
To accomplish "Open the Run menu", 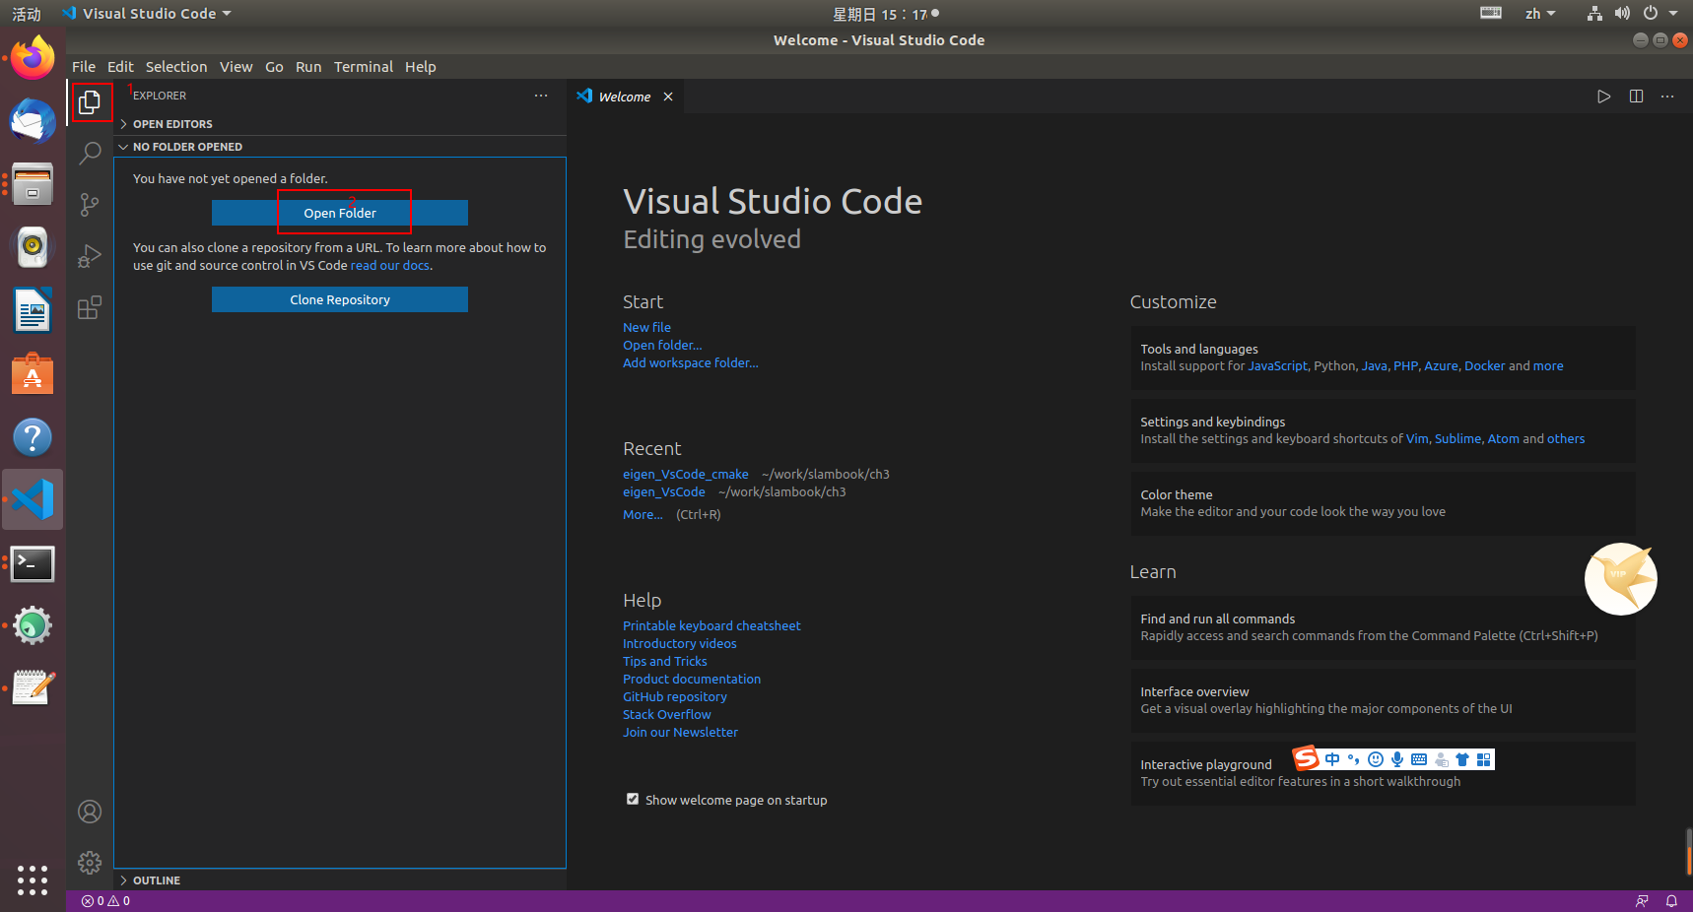I will point(308,67).
